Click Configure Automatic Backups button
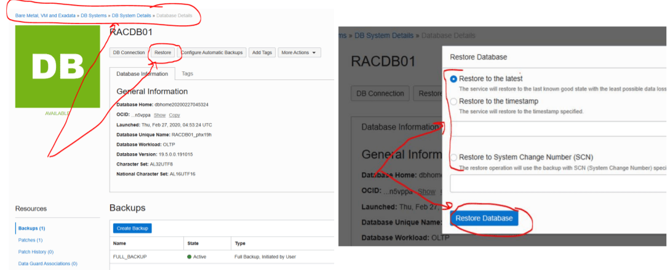Viewport: 670px width, 270px height. tap(213, 53)
